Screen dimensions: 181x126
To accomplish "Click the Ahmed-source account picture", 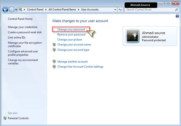I will 132,36.
